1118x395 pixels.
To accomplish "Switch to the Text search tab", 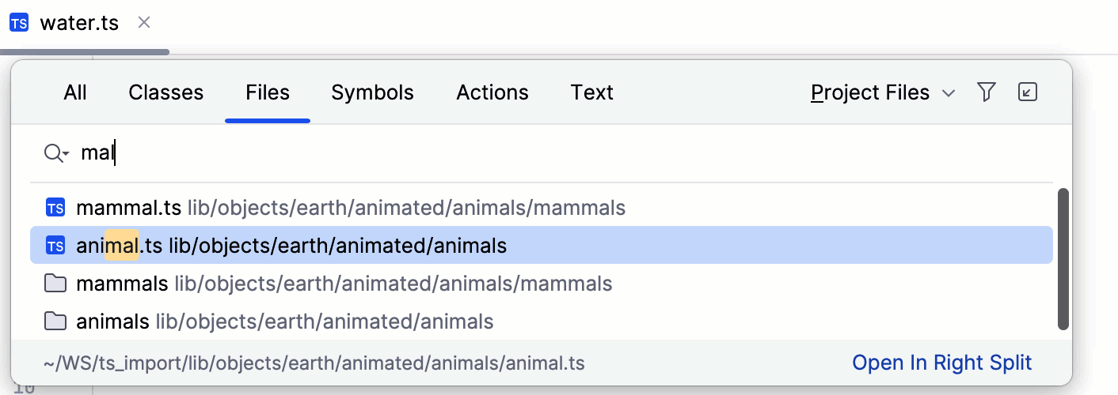I will point(592,93).
